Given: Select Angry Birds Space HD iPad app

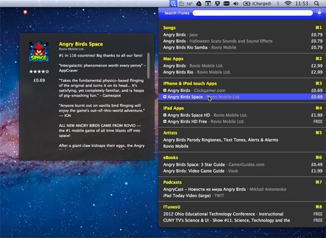Looking at the screenshot, I should [x=242, y=115].
